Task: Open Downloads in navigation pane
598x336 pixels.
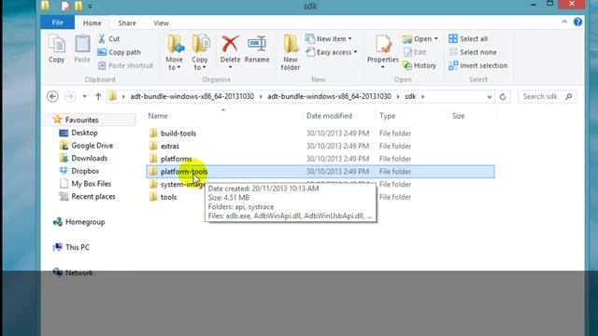Action: tap(90, 158)
